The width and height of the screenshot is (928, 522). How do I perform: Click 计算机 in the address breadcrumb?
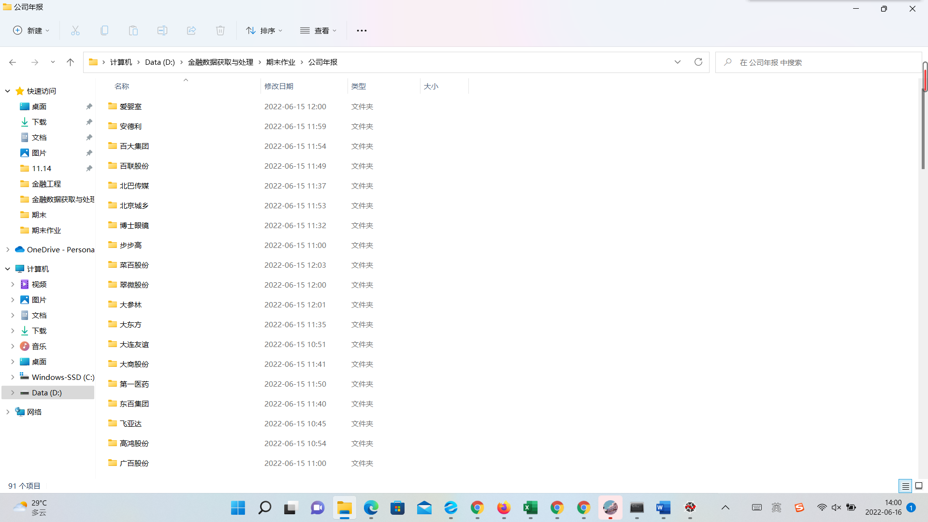click(x=121, y=62)
